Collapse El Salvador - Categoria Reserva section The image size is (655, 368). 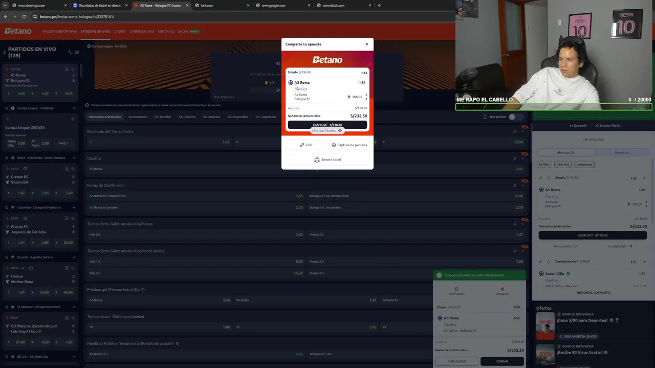pyautogui.click(x=74, y=307)
